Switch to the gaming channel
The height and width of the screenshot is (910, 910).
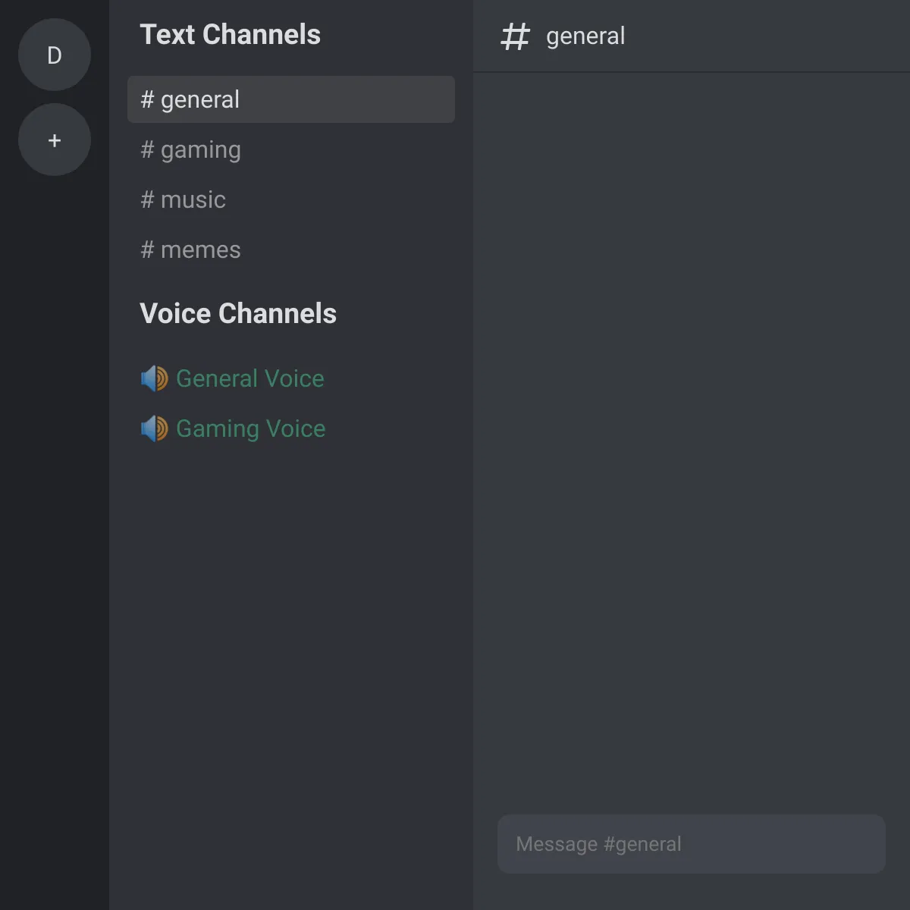(291, 149)
